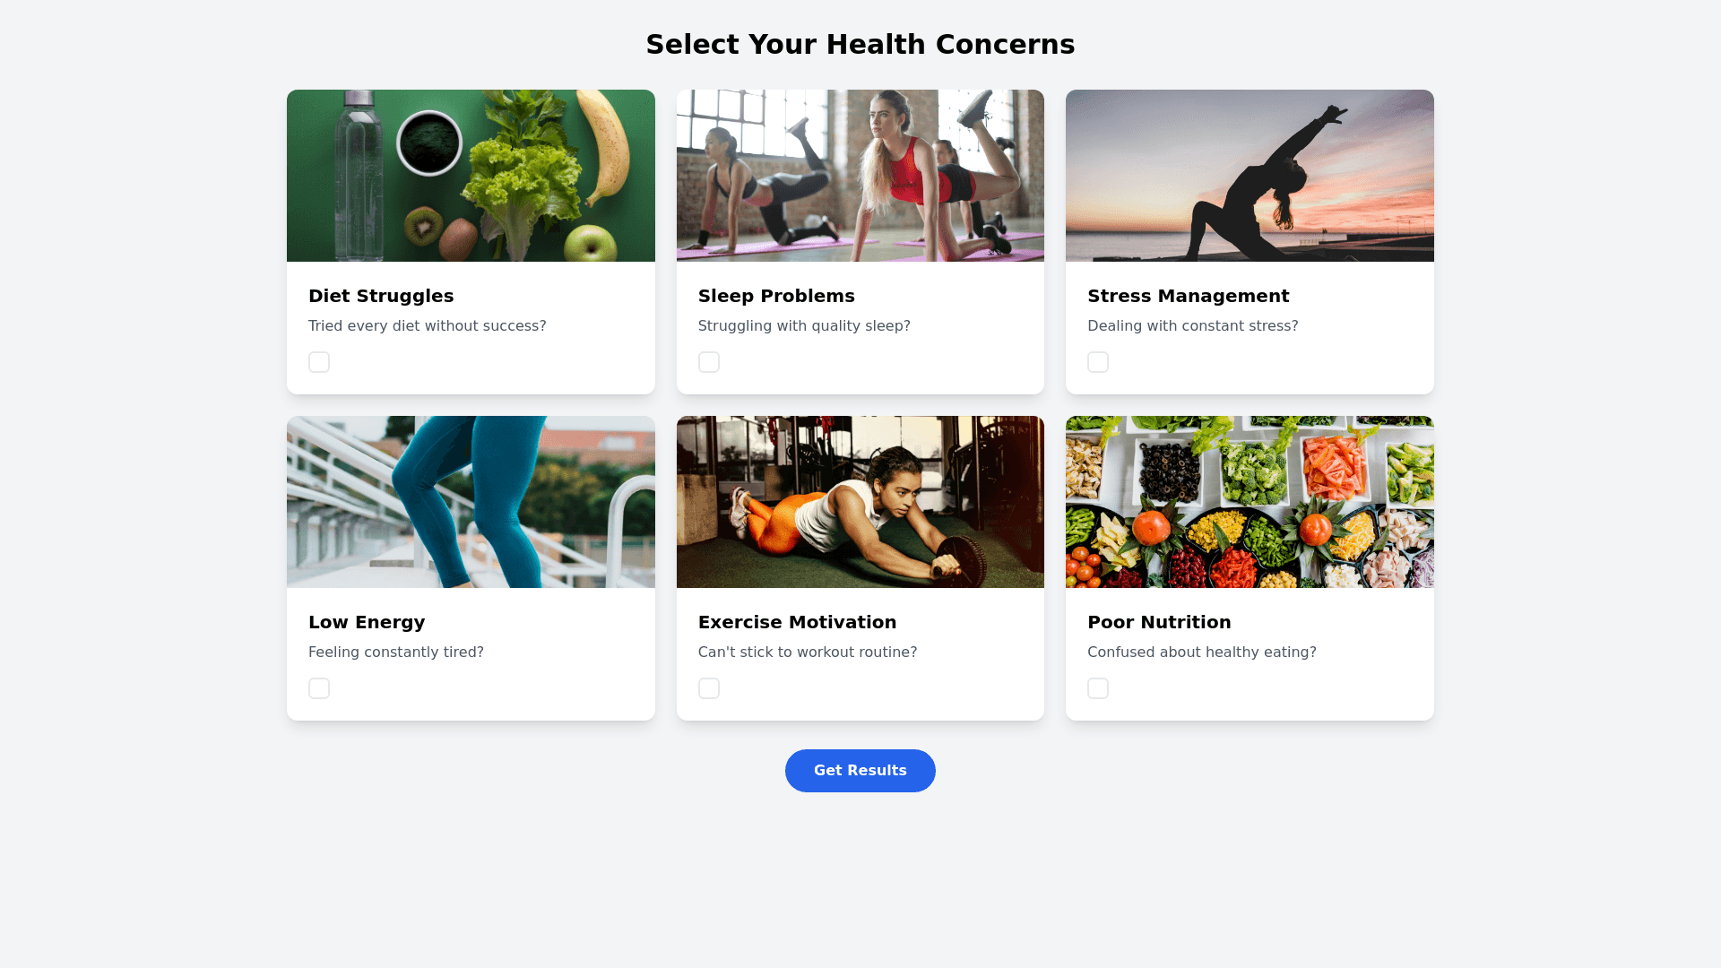Click the Diet Struggles card title
This screenshot has width=1721, height=968.
381,296
